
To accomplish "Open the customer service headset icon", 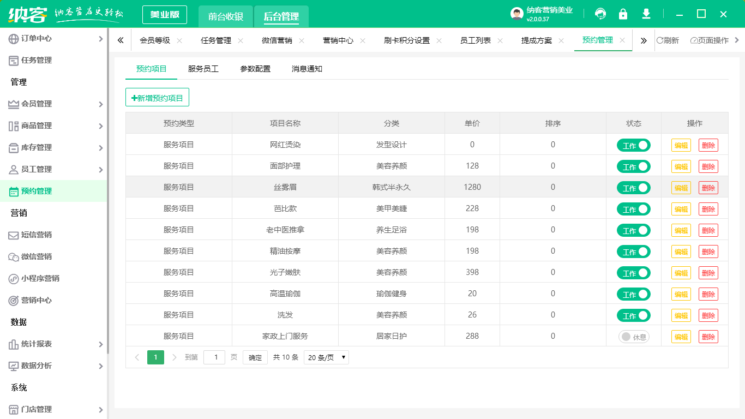I will (600, 14).
